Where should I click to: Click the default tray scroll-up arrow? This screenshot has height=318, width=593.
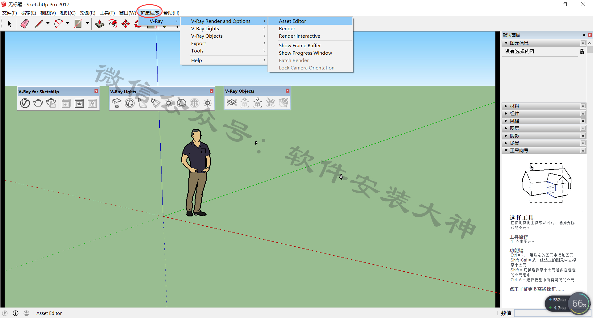click(590, 43)
